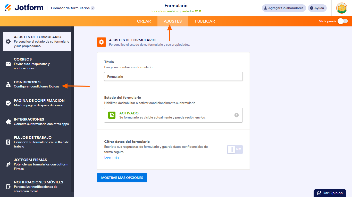This screenshot has width=352, height=197.
Task: Click MOSTRAR MÁS OPCIONES button
Action: pyautogui.click(x=122, y=178)
